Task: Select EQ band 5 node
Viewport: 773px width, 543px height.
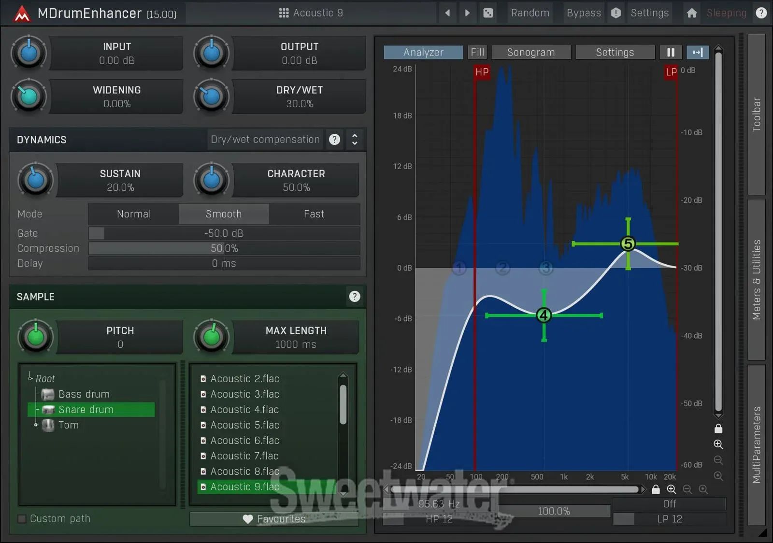Action: click(628, 244)
